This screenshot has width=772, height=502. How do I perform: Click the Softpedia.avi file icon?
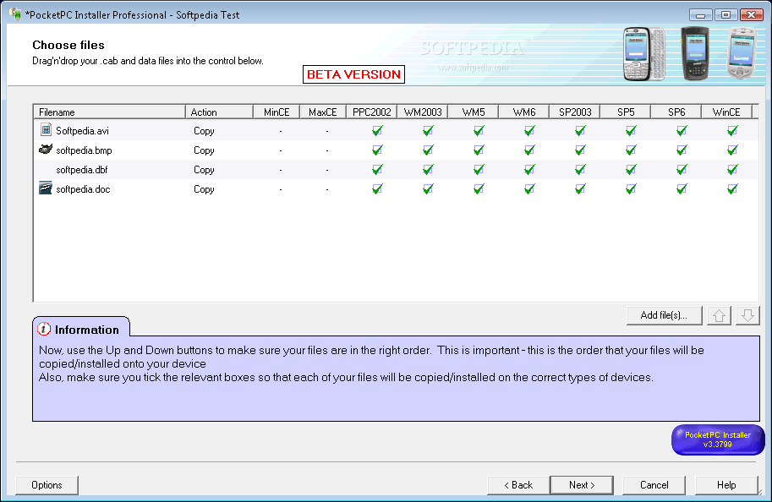(x=46, y=130)
